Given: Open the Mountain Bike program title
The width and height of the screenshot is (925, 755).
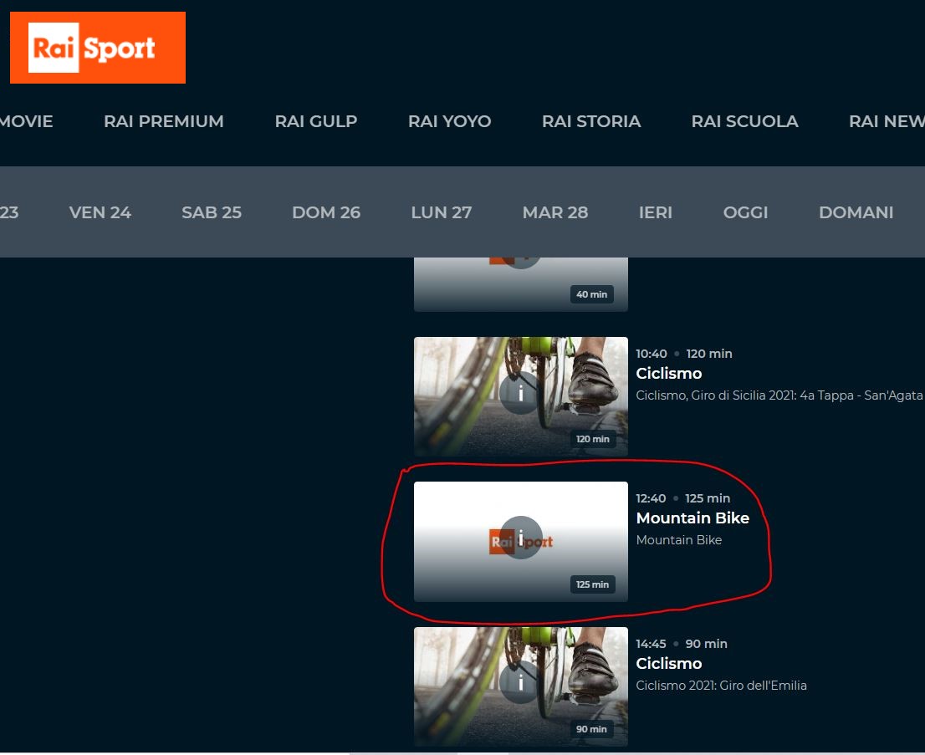Looking at the screenshot, I should click(x=692, y=518).
